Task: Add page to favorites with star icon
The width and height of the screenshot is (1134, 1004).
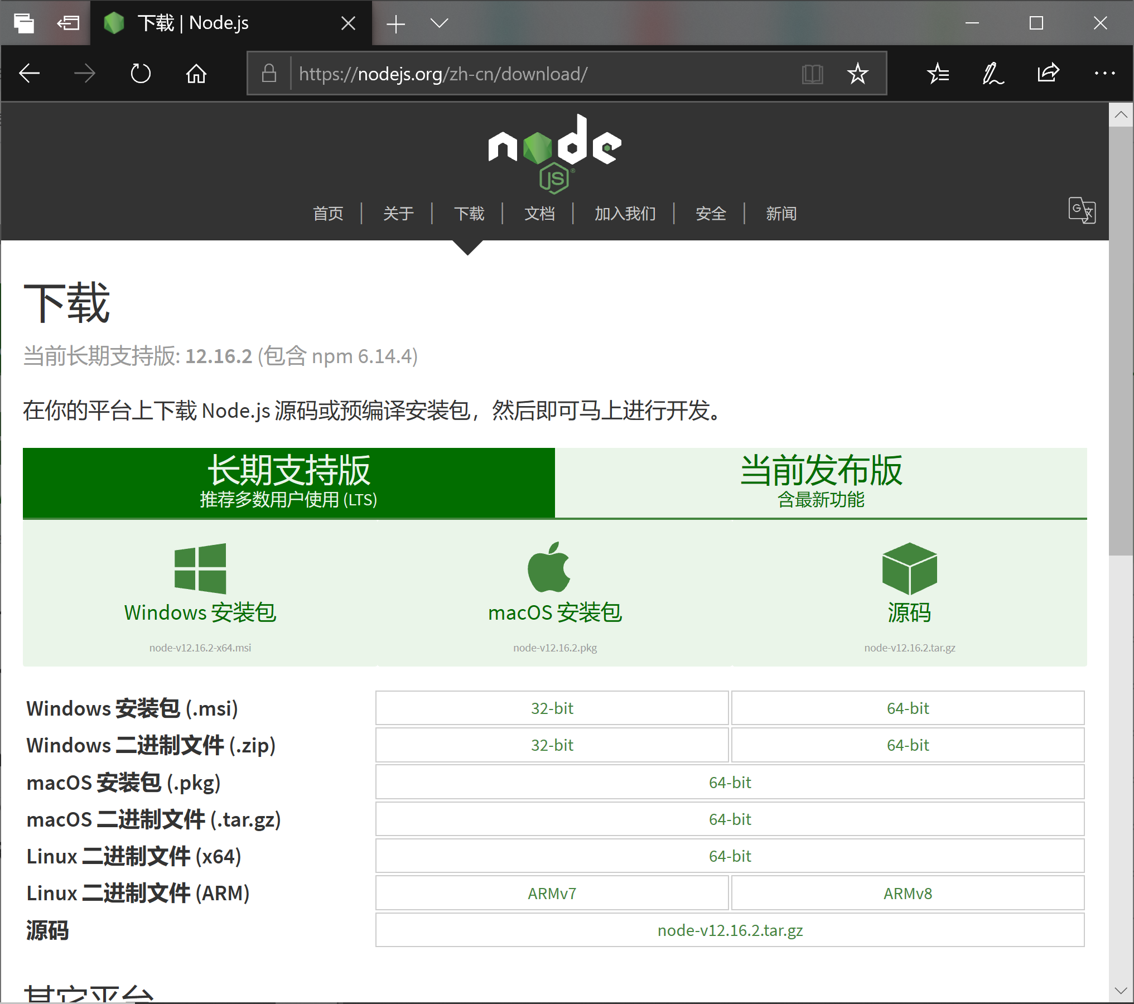Action: tap(857, 74)
